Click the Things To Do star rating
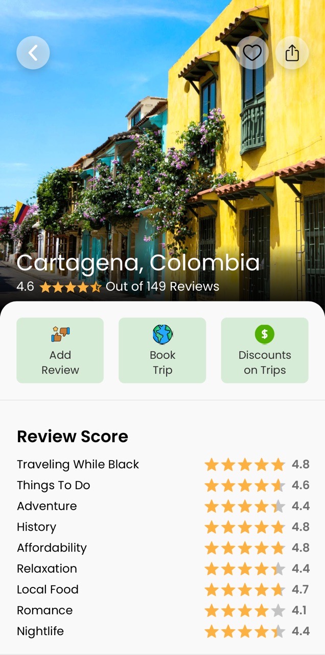Screen dimensions: 325x655 coord(245,486)
